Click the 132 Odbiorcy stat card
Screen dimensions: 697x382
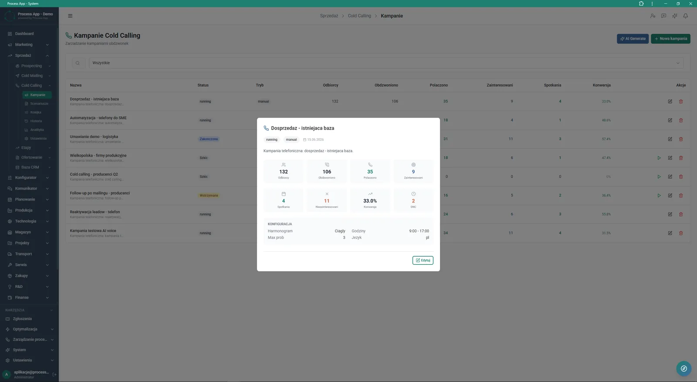(x=284, y=171)
